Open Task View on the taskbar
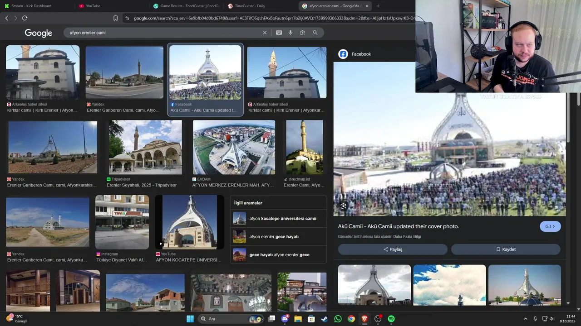581x326 pixels. click(x=271, y=319)
